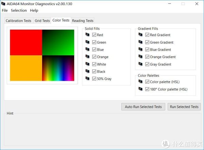This screenshot has width=204, height=150.
Task: Uncheck the Red solid fill checkbox
Action: 94,35
